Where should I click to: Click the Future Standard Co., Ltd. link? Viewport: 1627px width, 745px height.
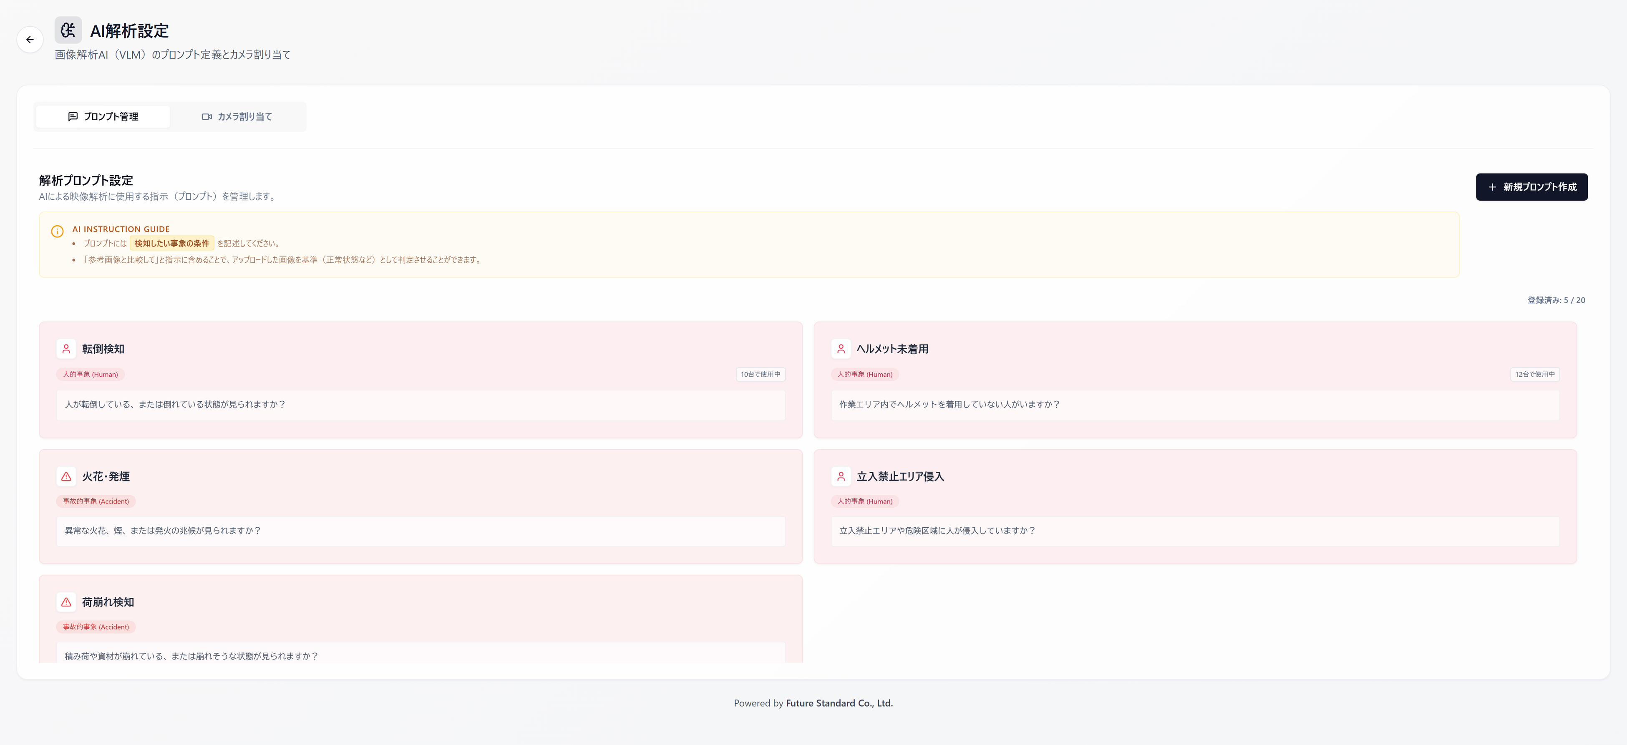[x=839, y=703]
